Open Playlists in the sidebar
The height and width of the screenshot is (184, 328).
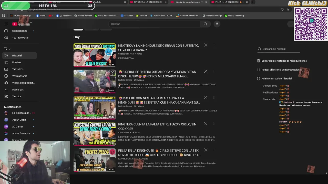[19, 62]
